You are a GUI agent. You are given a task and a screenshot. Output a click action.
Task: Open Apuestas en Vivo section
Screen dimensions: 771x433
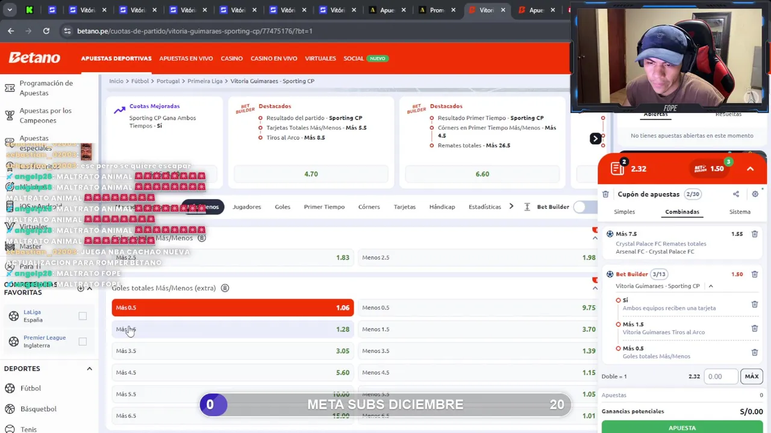[186, 58]
